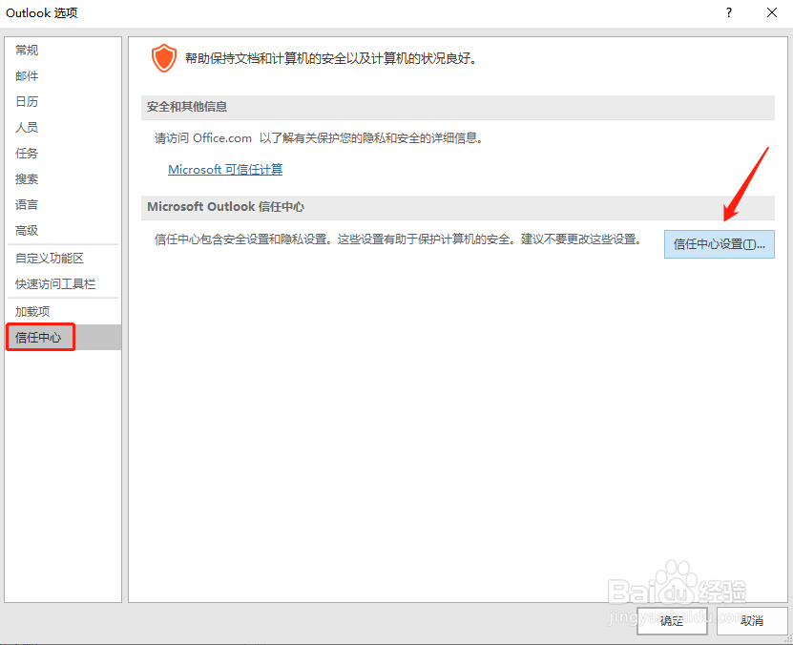The height and width of the screenshot is (645, 793).
Task: Open help with the question mark icon
Action: pos(729,12)
